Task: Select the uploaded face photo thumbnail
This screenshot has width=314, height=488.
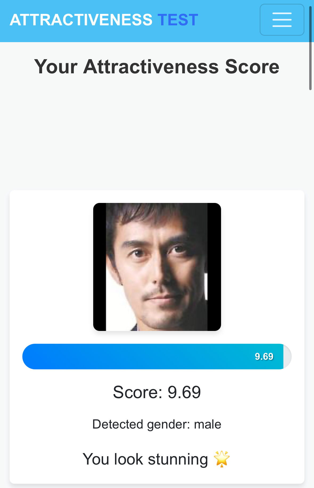Action: click(157, 267)
